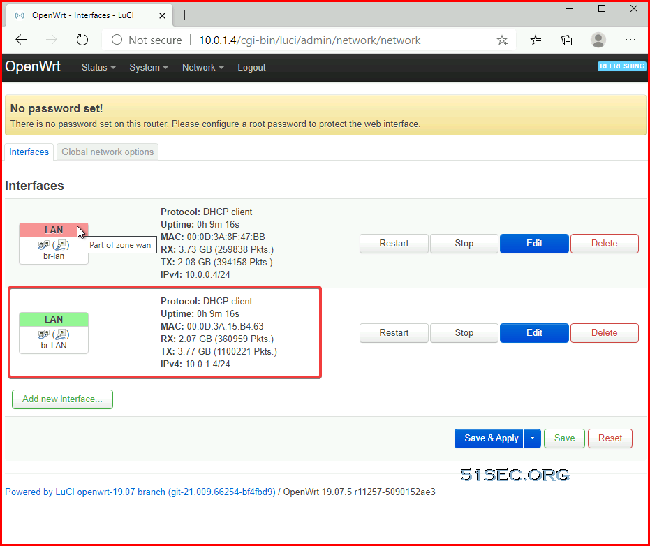Viewport: 650px width, 546px height.
Task: Expand the Status menu
Action: coord(98,67)
